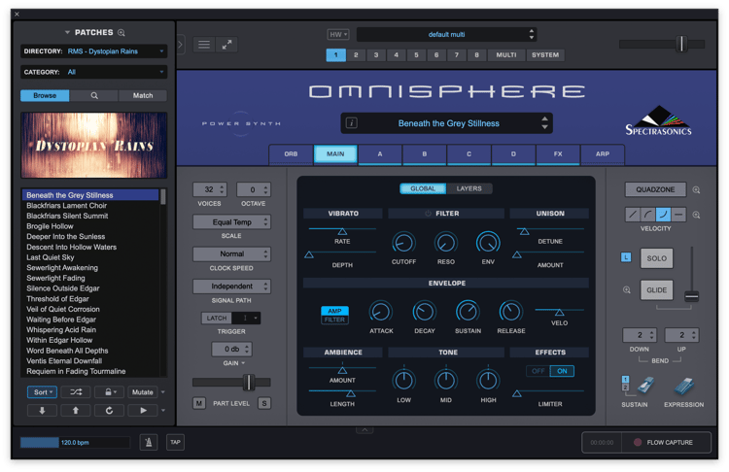Open the Equal Temp scale dropdown
729x472 pixels.
[x=231, y=222]
